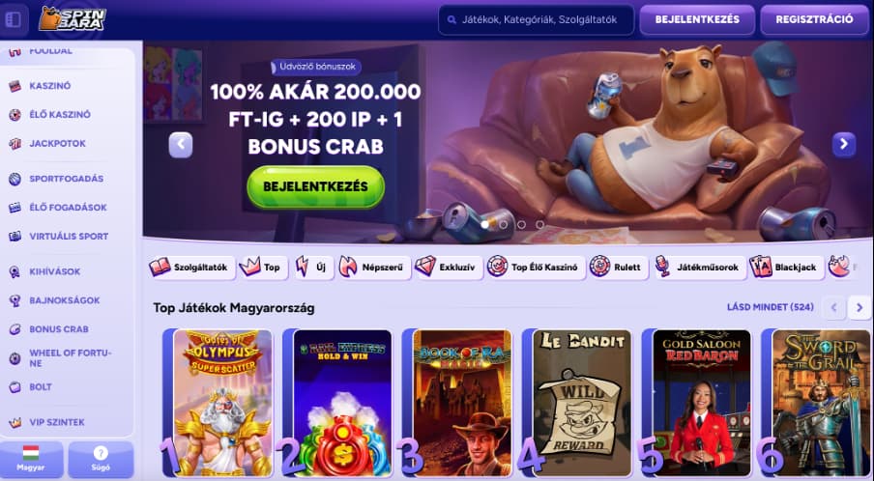The height and width of the screenshot is (481, 874).
Task: Show the next banner slide
Action: click(844, 145)
